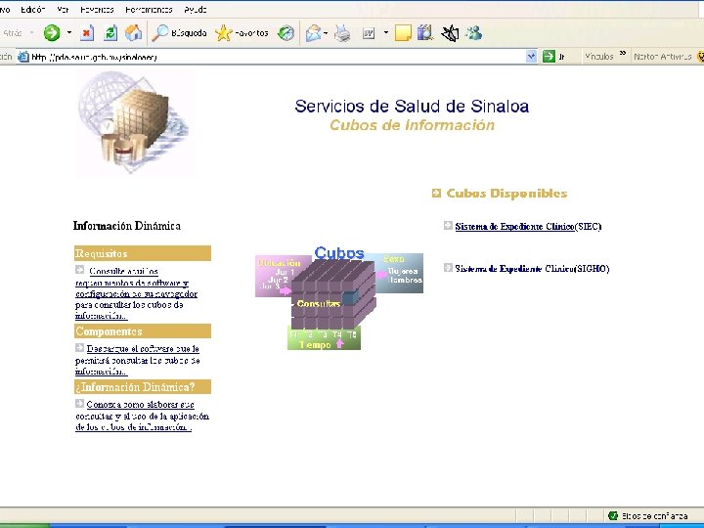Go to the Home page icon
The image size is (704, 528).
point(133,33)
